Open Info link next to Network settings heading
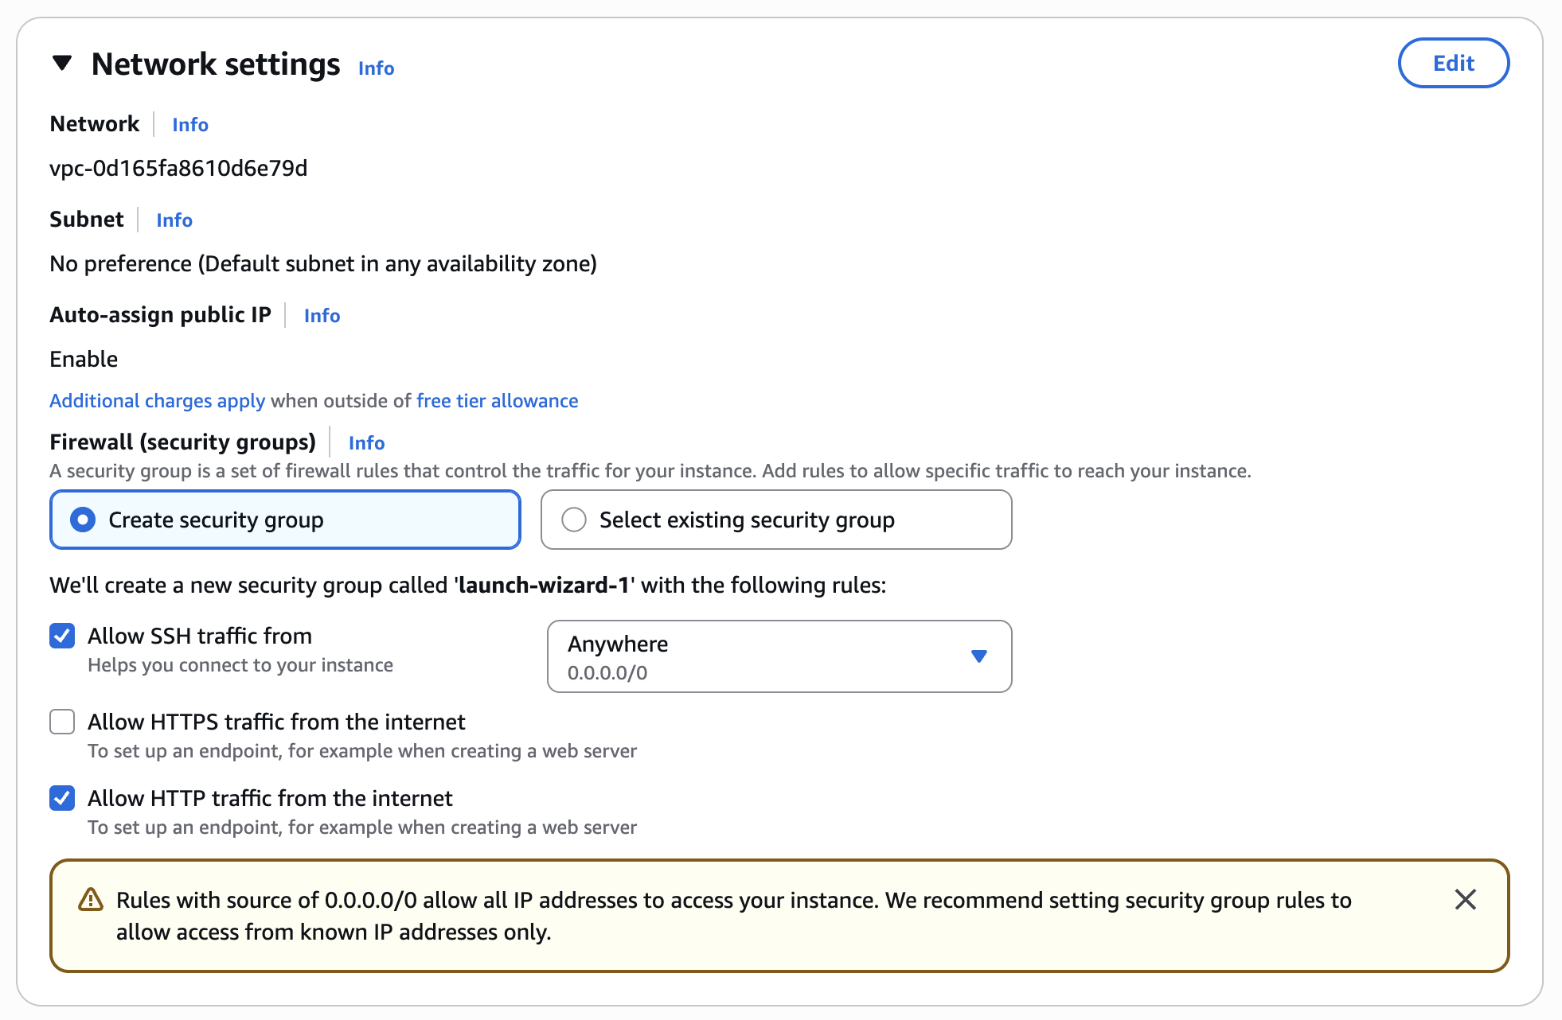Image resolution: width=1562 pixels, height=1020 pixels. click(x=376, y=68)
